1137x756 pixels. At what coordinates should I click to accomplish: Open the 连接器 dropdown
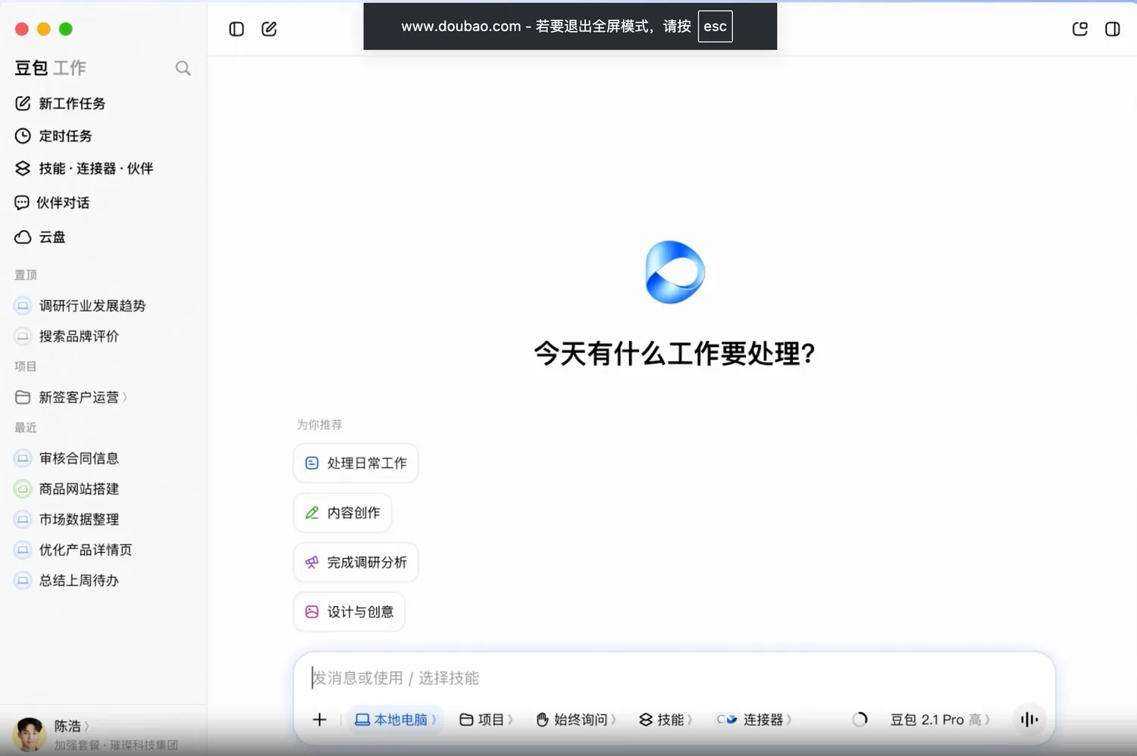[754, 720]
